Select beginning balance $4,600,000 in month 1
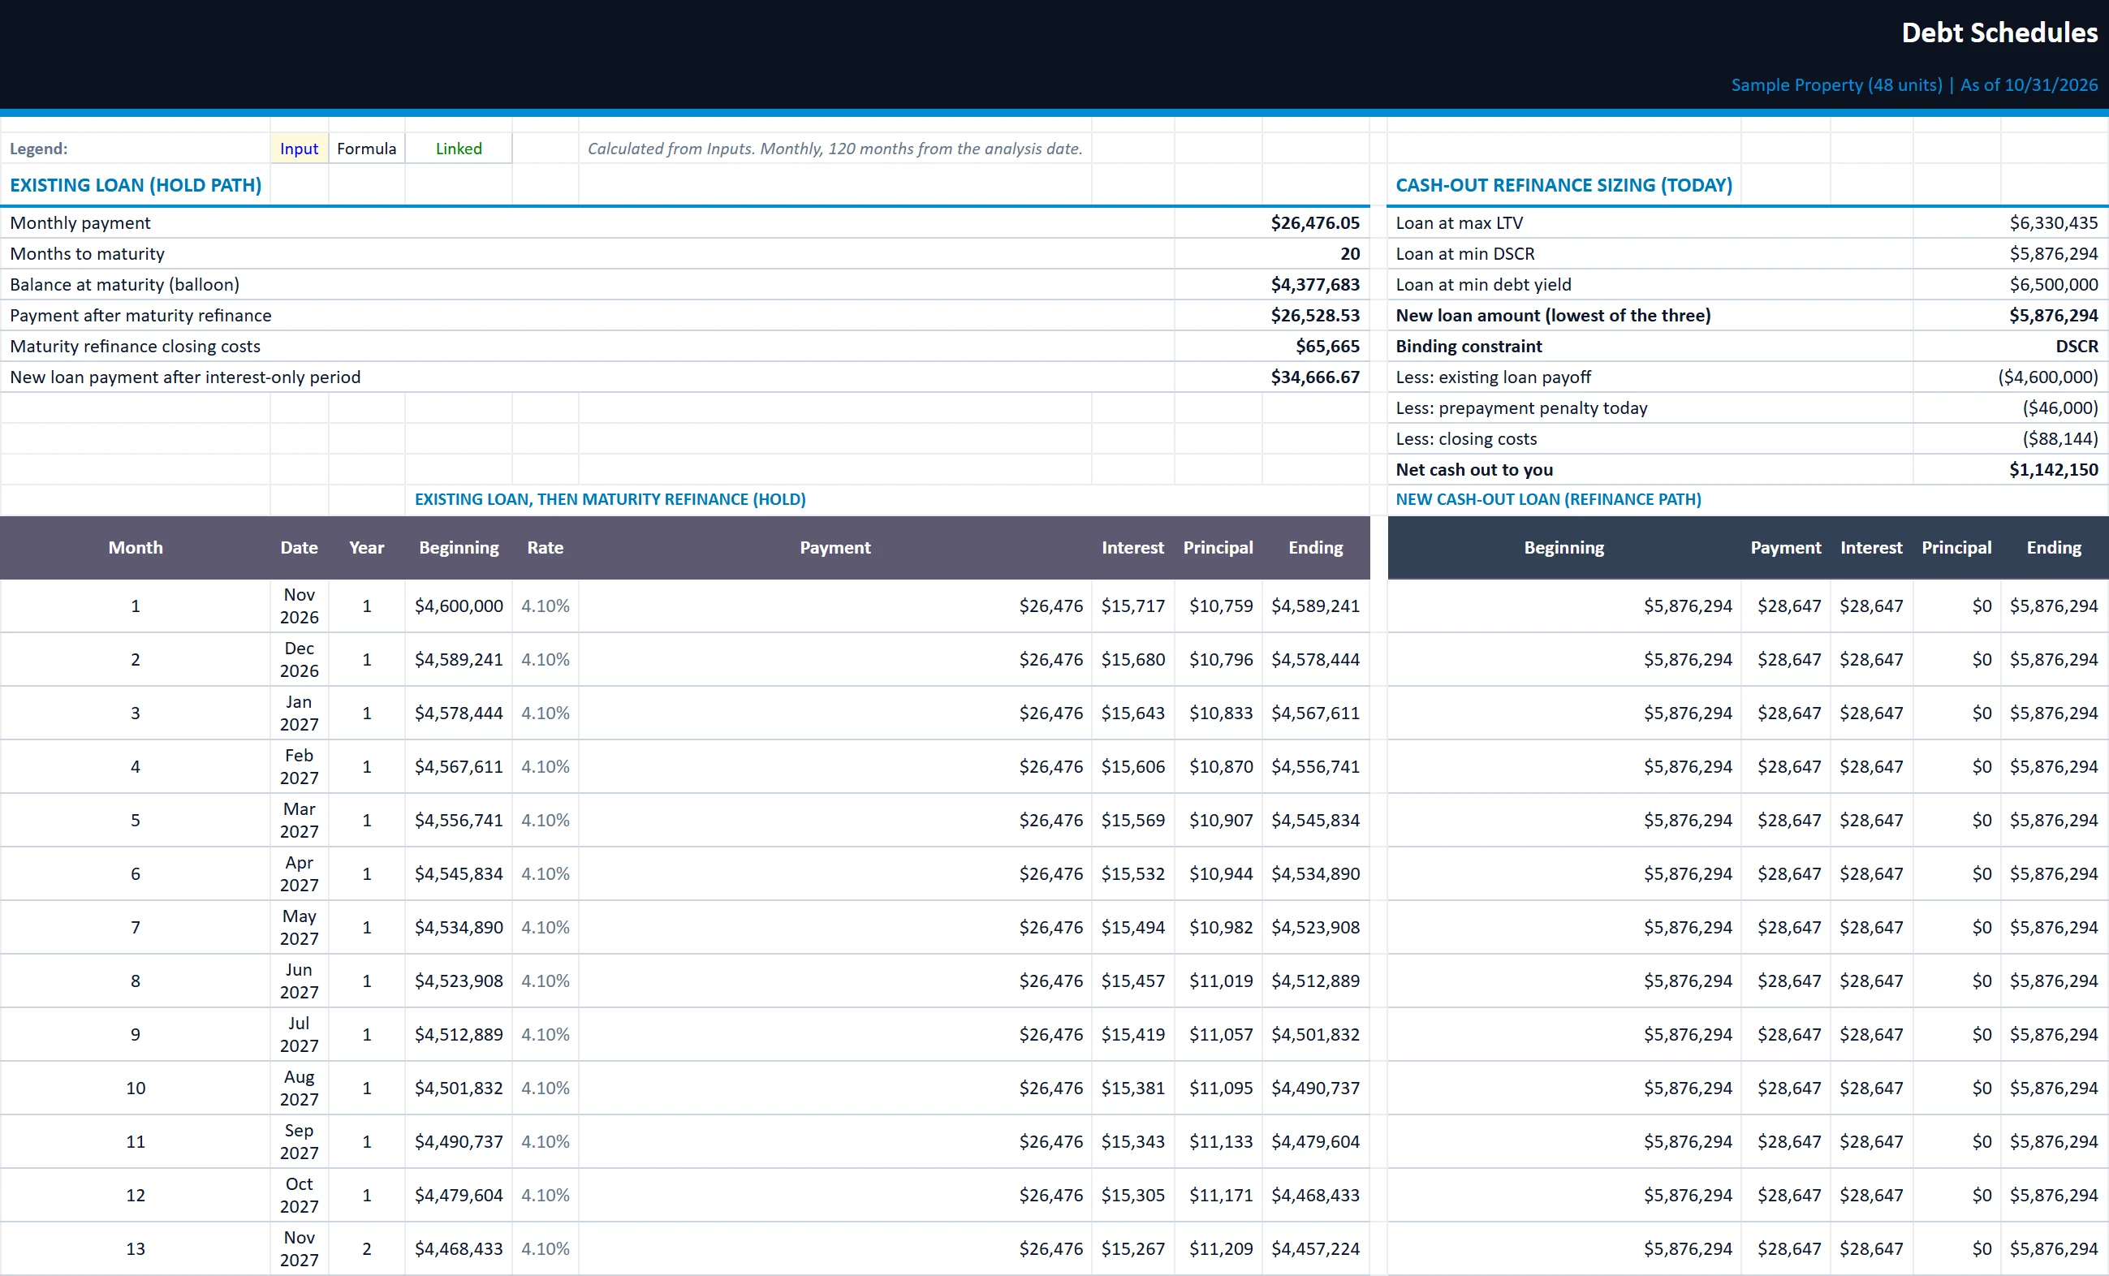 (x=459, y=606)
